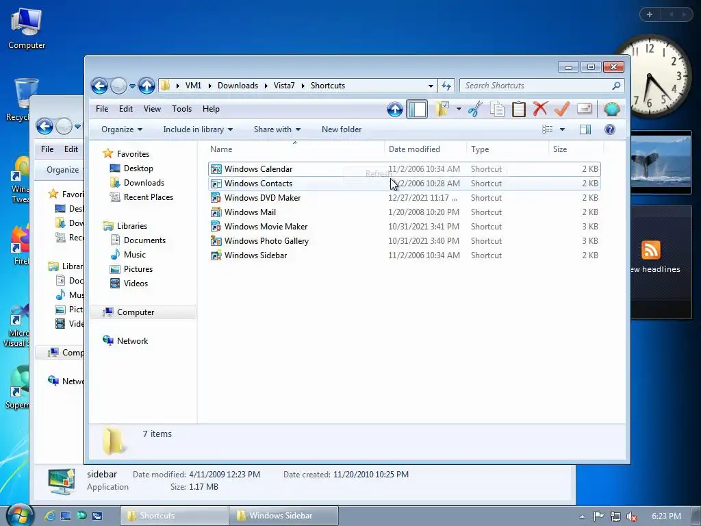701x526 pixels.
Task: Open Recent Places in the navigation pane
Action: point(148,197)
